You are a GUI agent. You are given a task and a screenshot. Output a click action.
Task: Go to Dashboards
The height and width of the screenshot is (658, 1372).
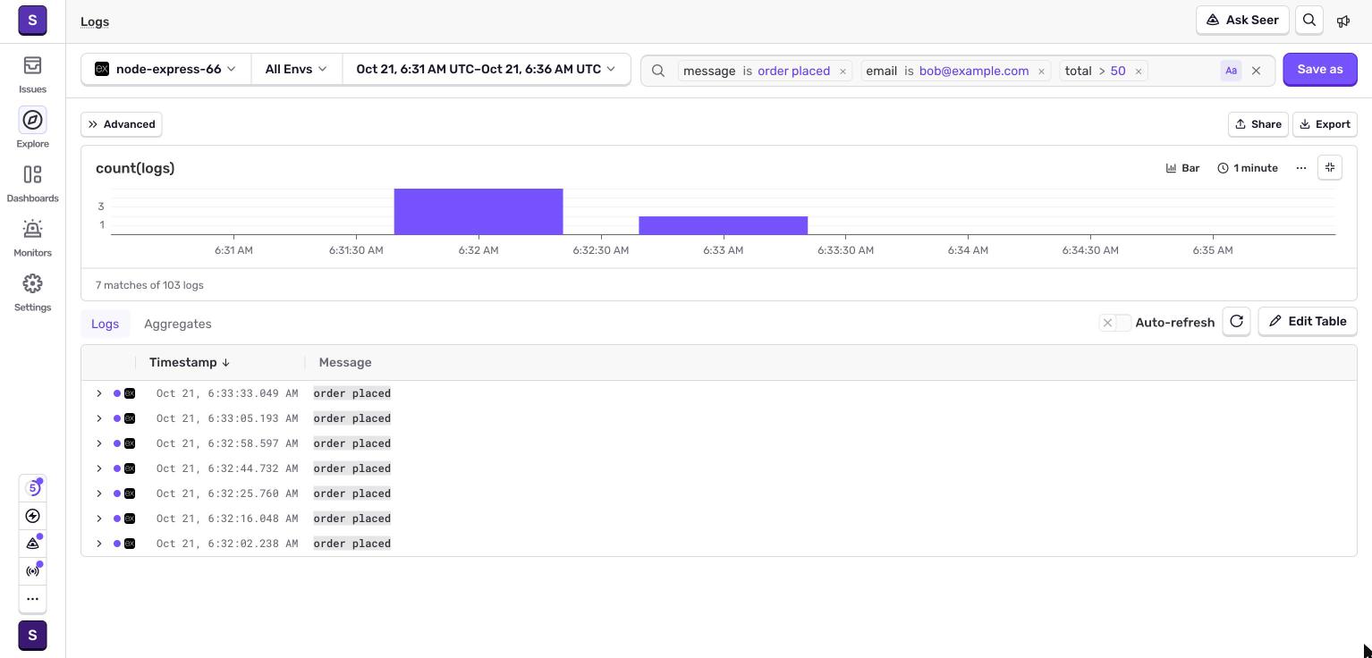click(x=32, y=183)
